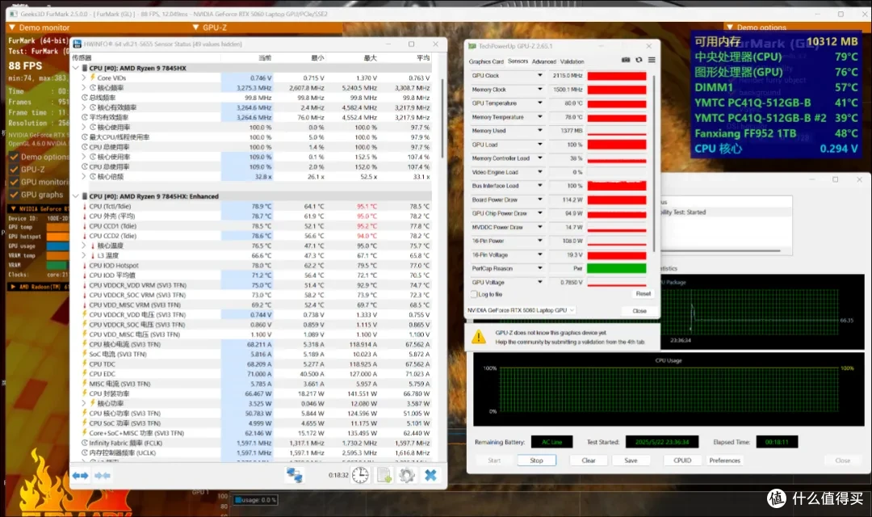This screenshot has width=872, height=517.
Task: Toggle the GPU graphs checkbox
Action: tap(14, 195)
